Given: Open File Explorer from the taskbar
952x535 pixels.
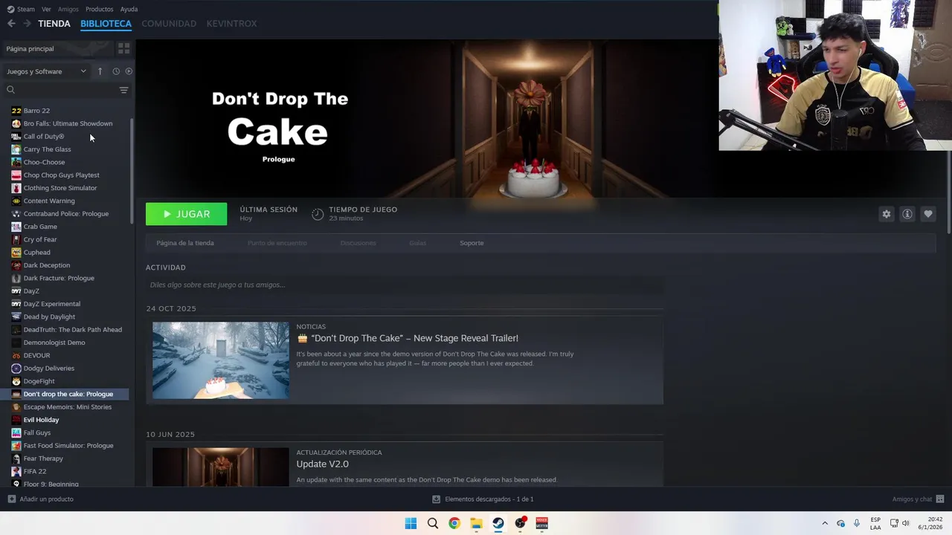Looking at the screenshot, I should tap(476, 523).
